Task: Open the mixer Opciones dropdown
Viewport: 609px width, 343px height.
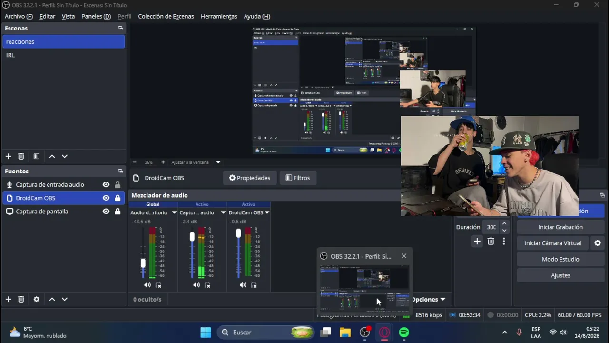Action: 428,299
